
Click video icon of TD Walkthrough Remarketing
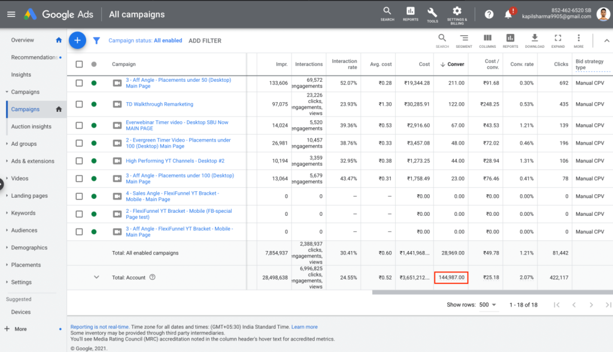[117, 104]
